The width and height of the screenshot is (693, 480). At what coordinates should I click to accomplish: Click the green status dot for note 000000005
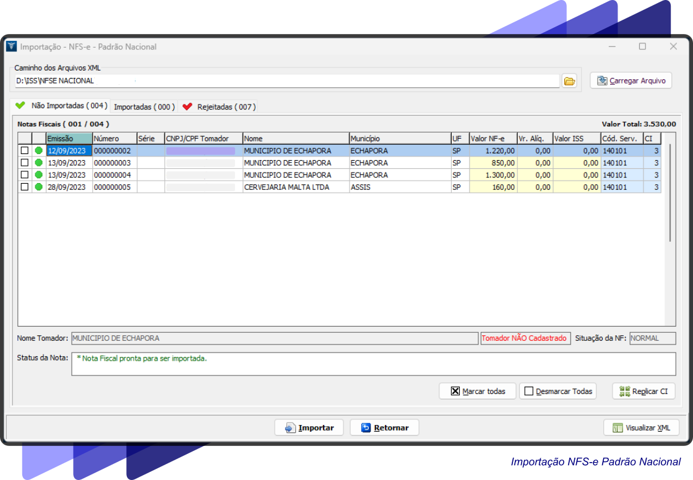pyautogui.click(x=39, y=187)
